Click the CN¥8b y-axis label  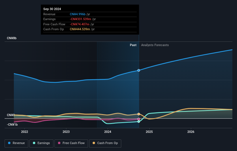point(12,38)
